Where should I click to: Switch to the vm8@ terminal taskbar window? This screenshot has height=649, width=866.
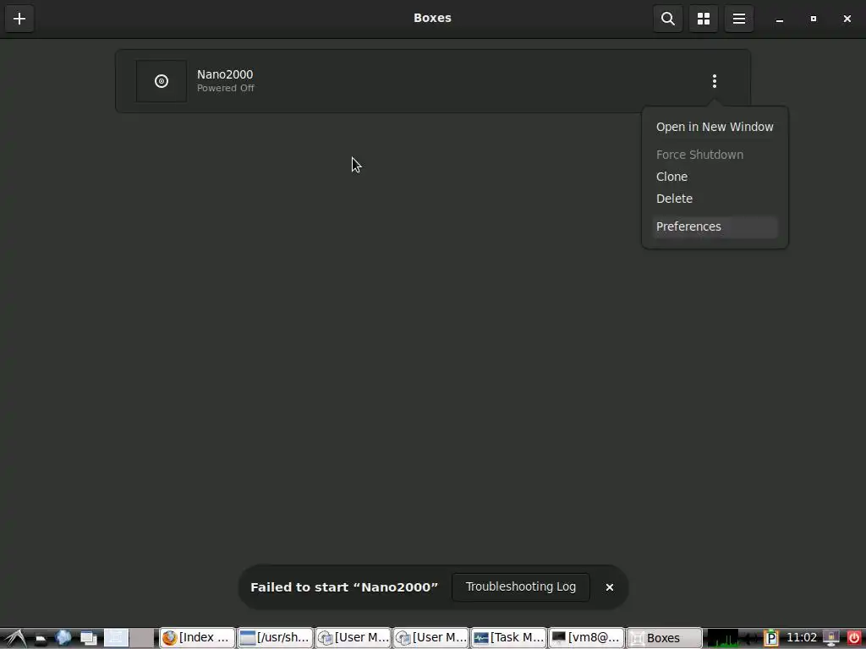click(x=587, y=638)
